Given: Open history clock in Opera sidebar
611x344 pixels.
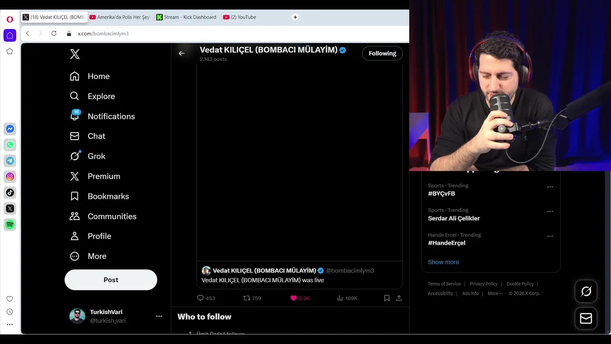Looking at the screenshot, I should coord(10,312).
